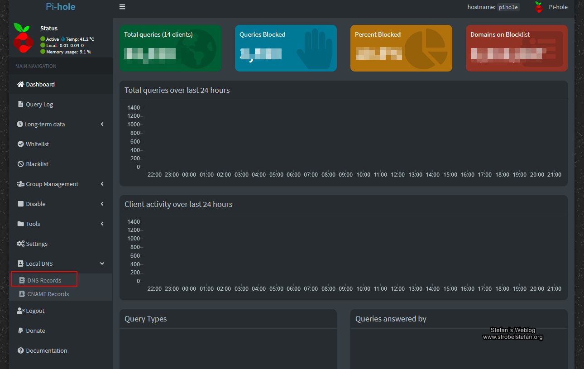
Task: Click the Whitelist checkmark icon
Action: coord(20,144)
